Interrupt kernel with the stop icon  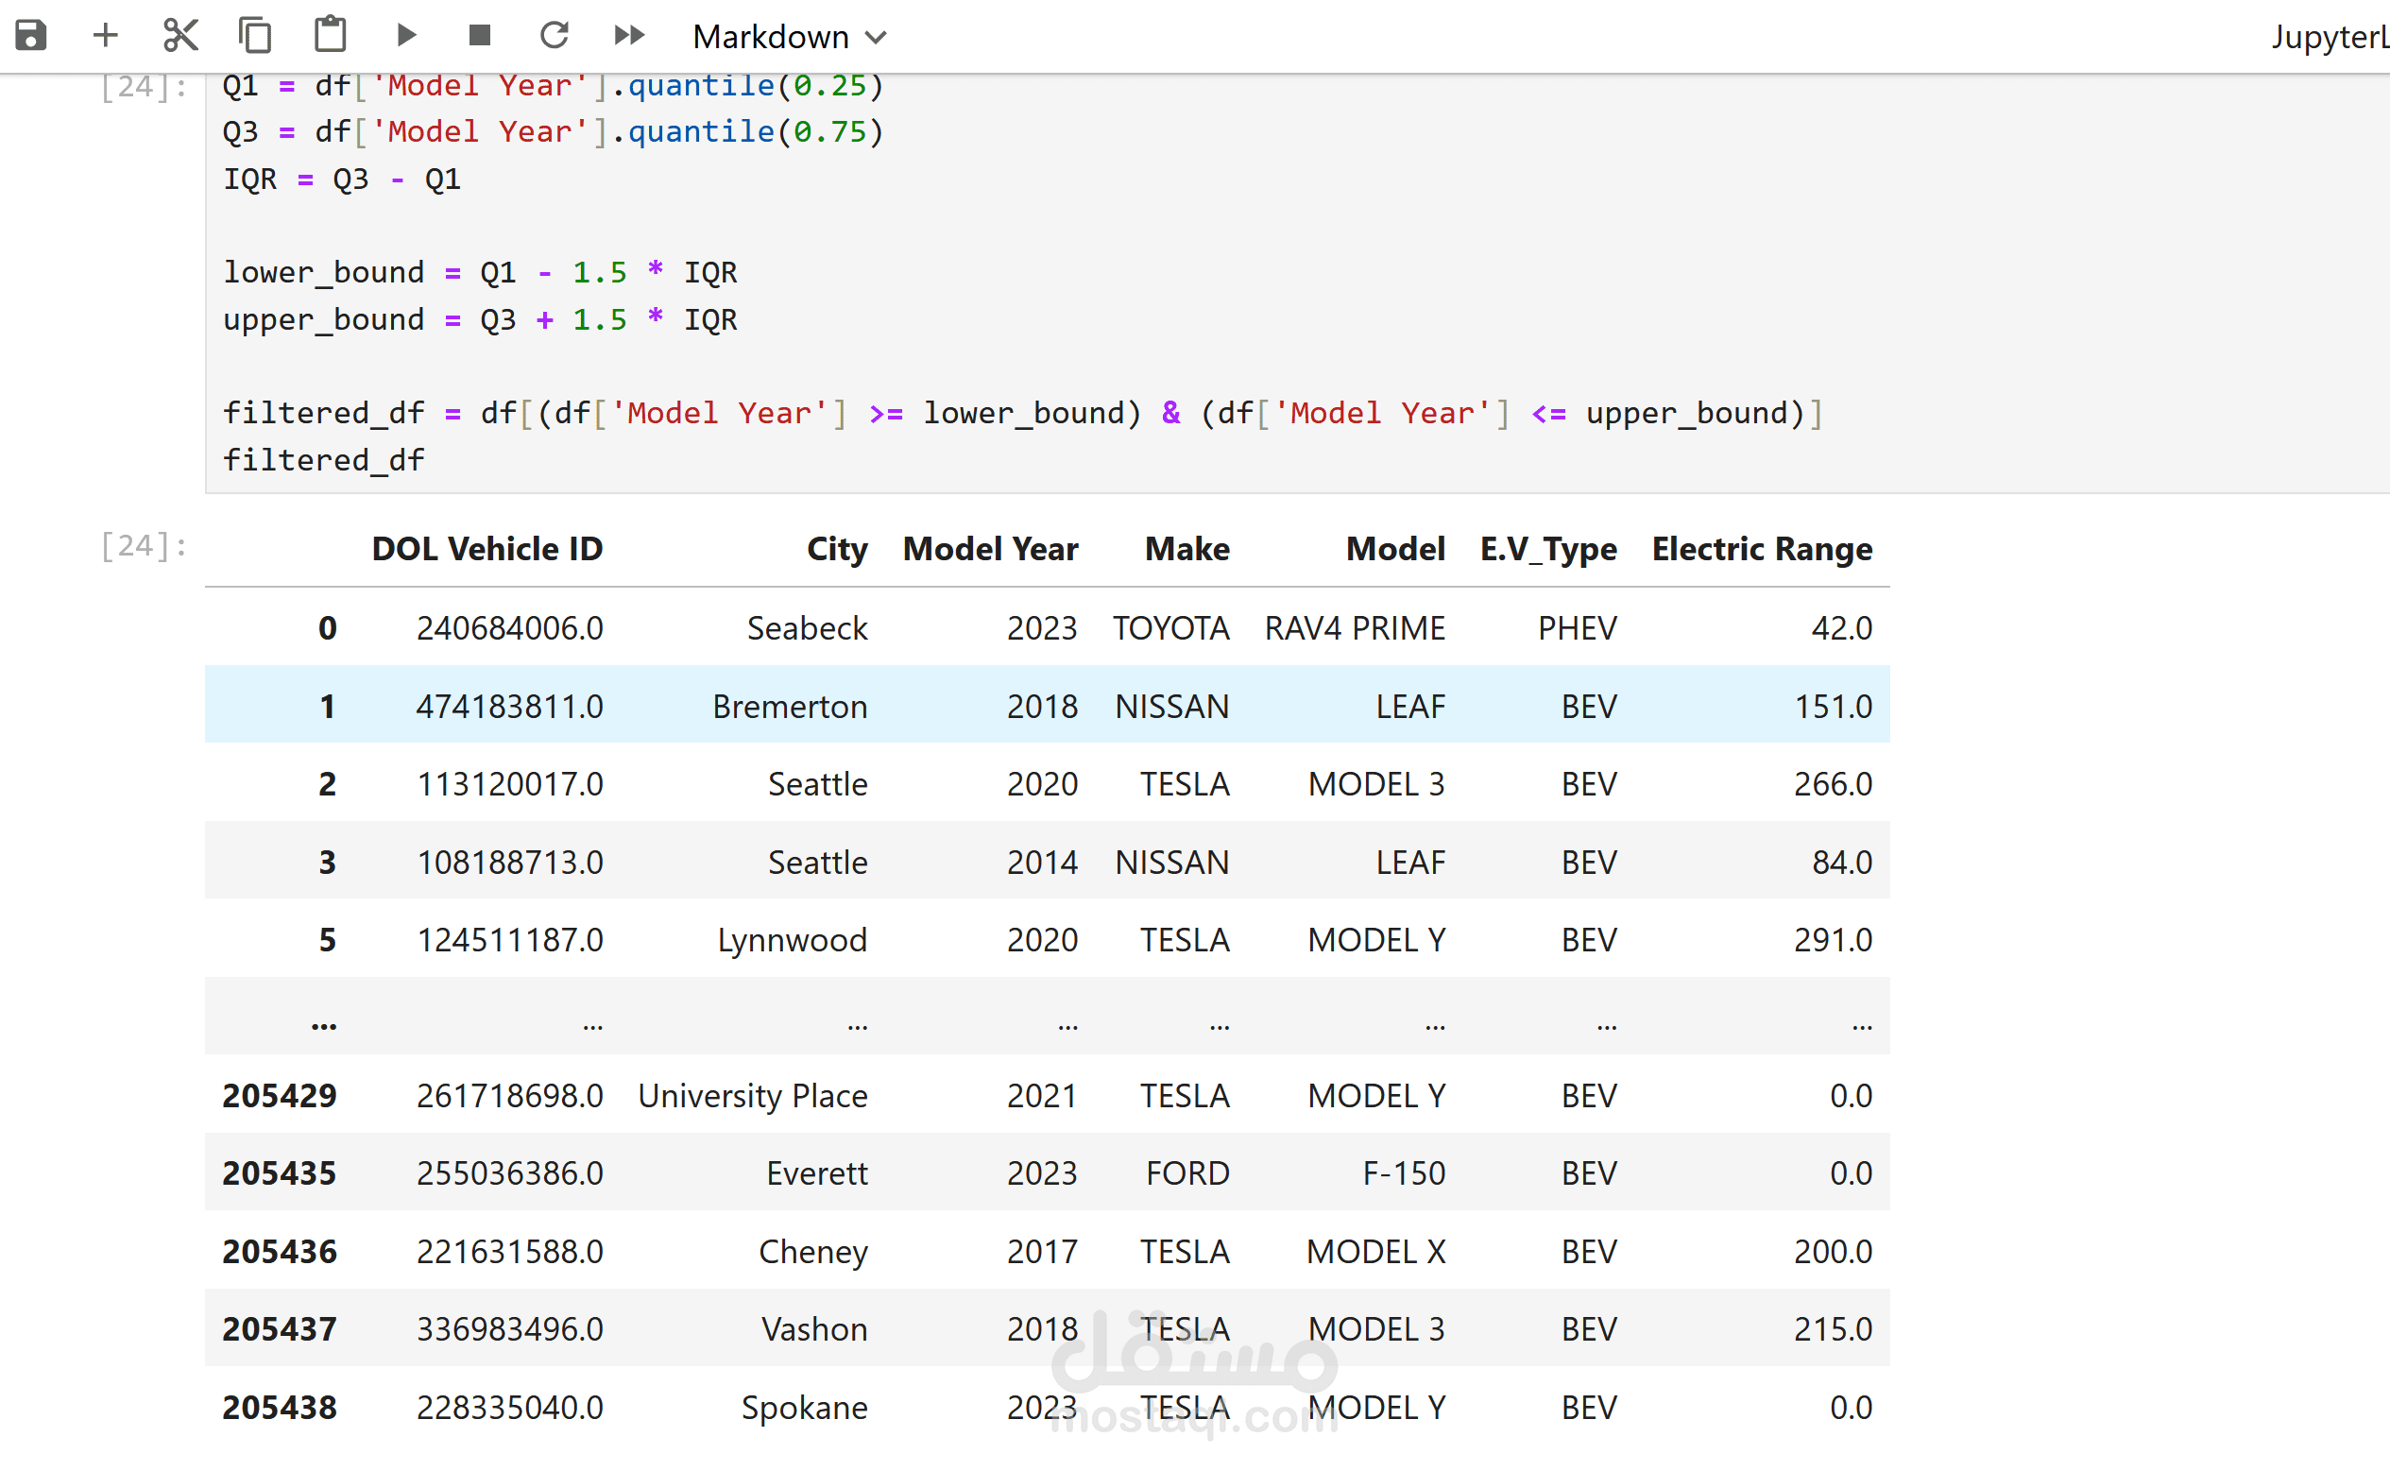point(480,36)
